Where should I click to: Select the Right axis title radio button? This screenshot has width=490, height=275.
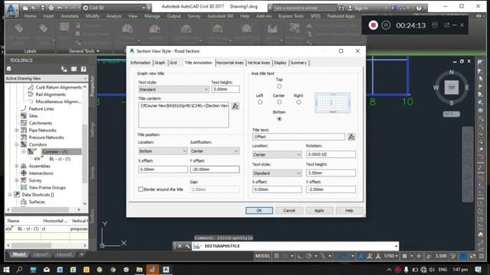(299, 102)
